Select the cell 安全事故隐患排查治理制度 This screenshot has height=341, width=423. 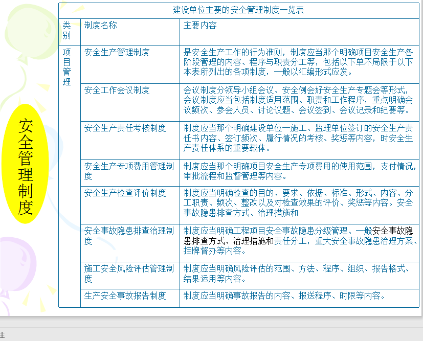point(130,243)
